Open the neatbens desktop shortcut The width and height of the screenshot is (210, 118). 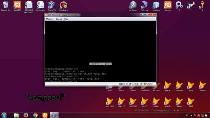point(156,6)
